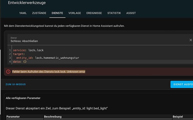The height and width of the screenshot is (120, 193).
Task: Click the Entwicklerwerkzeuge page title
Action: 27,3
